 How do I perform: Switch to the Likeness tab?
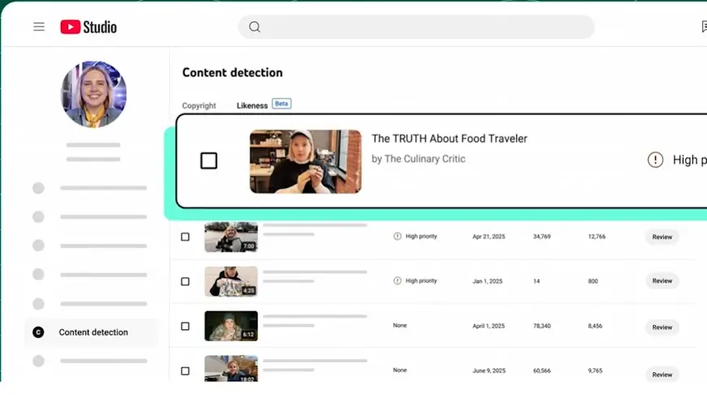(252, 106)
